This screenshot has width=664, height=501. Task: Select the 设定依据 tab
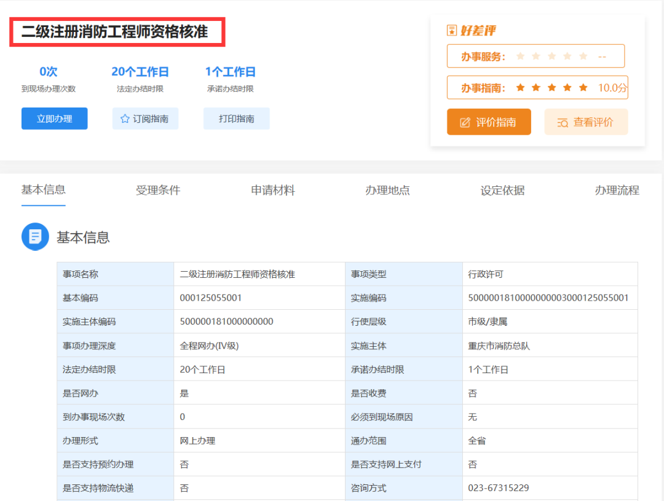click(x=502, y=191)
